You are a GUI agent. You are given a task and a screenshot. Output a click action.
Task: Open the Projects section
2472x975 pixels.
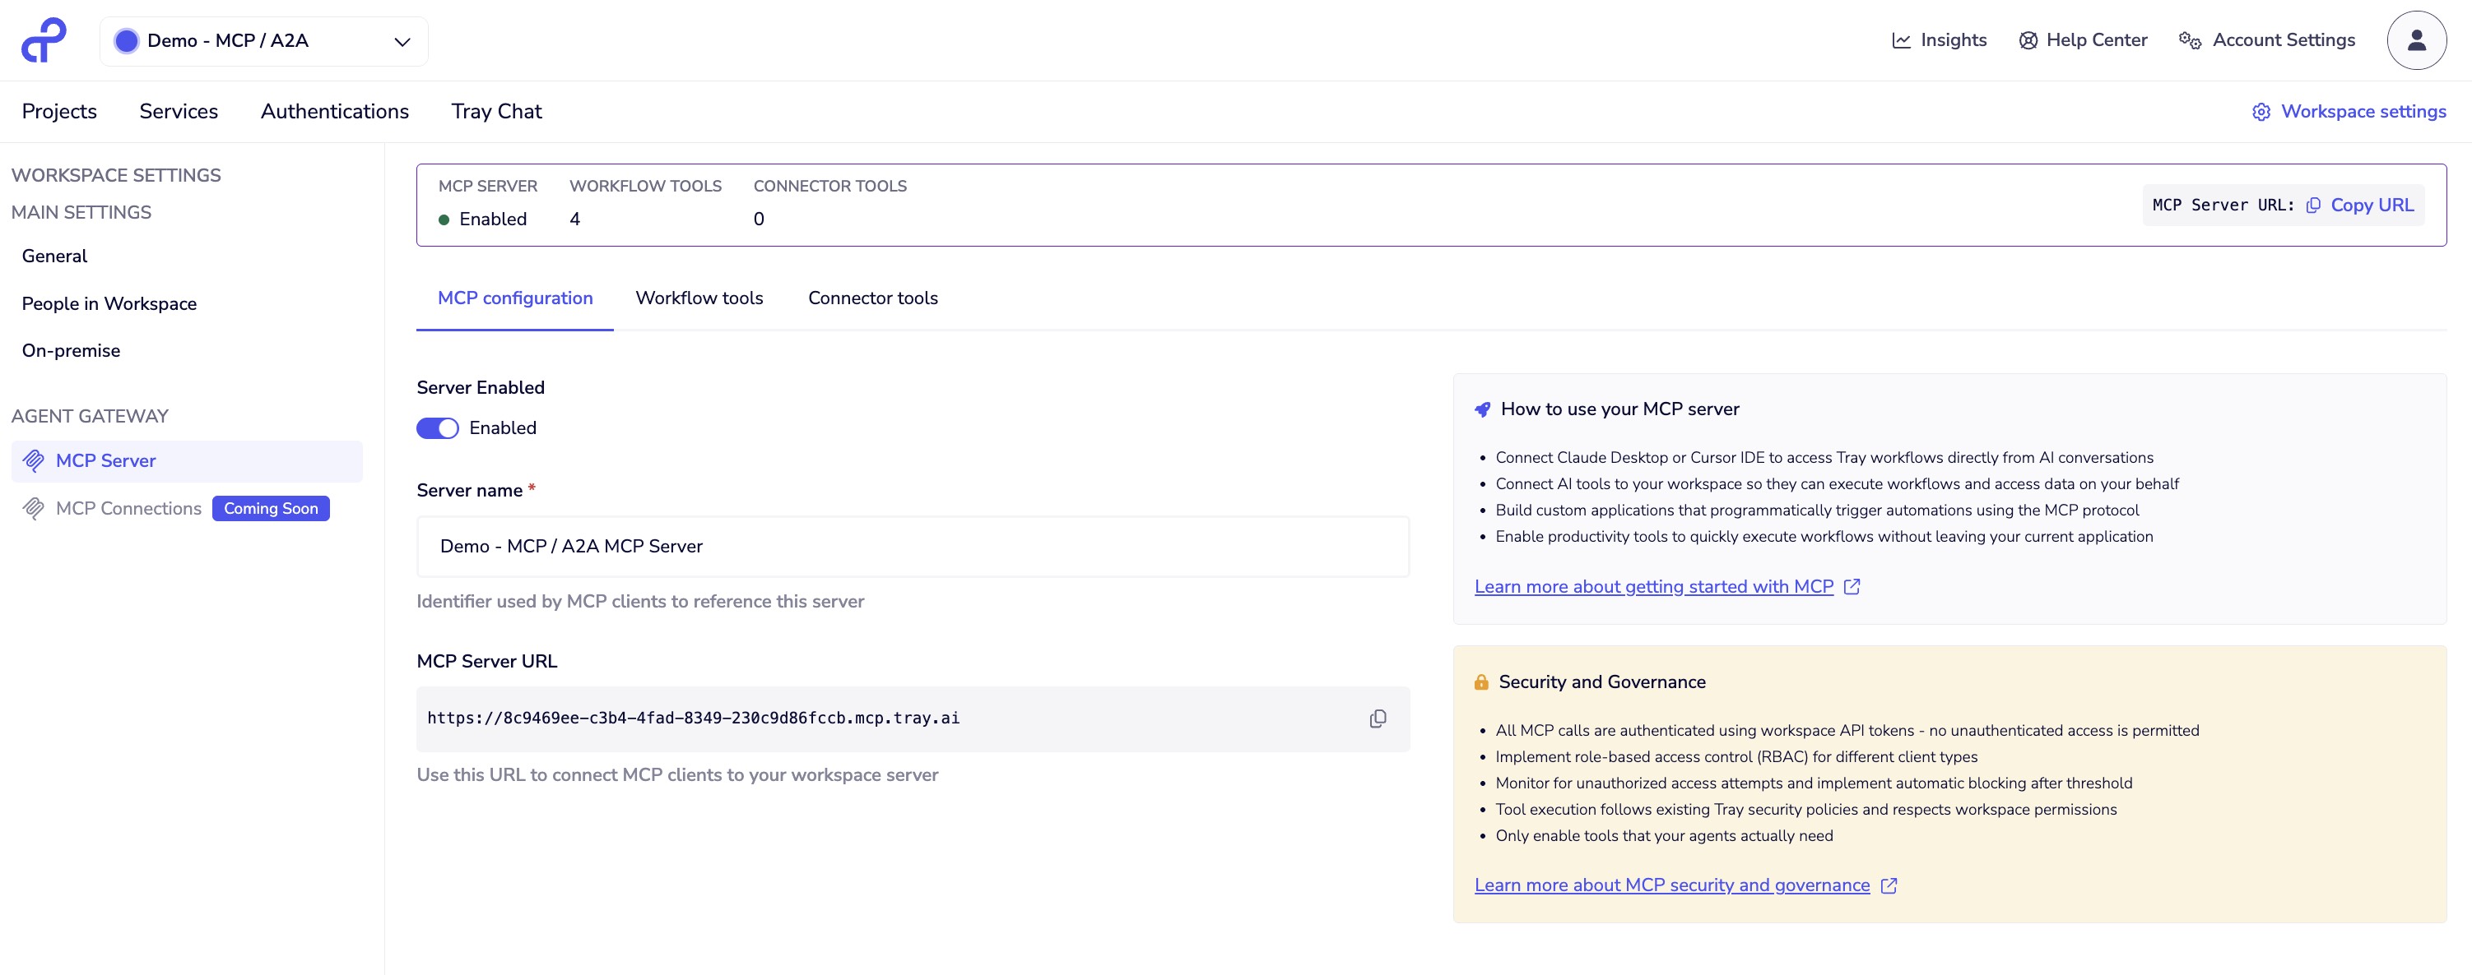[58, 111]
